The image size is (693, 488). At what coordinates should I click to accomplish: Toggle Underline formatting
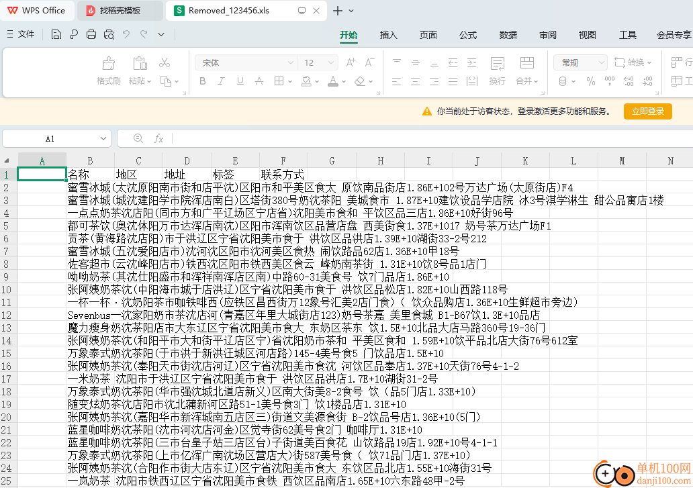(240, 81)
